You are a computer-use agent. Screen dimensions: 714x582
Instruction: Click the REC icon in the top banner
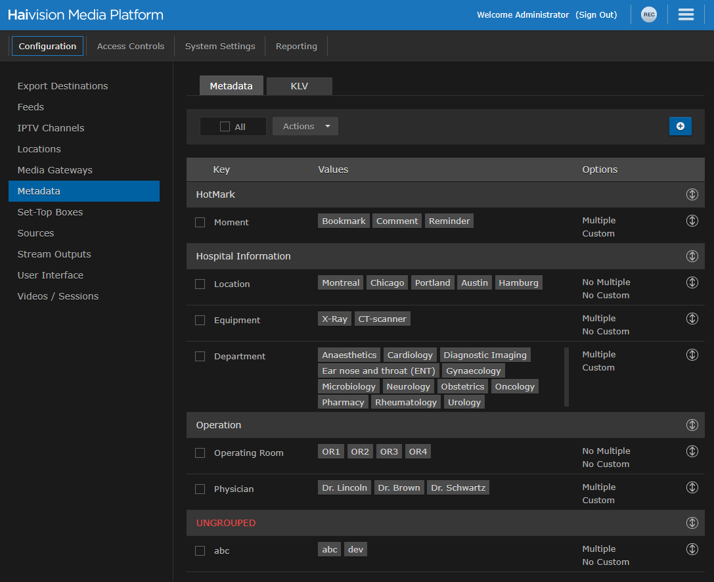click(648, 14)
